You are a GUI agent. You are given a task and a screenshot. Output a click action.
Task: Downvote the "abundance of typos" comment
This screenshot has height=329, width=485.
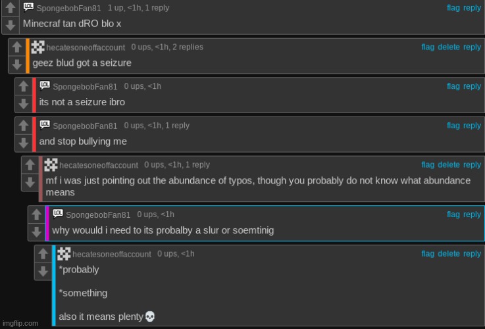[30, 182]
